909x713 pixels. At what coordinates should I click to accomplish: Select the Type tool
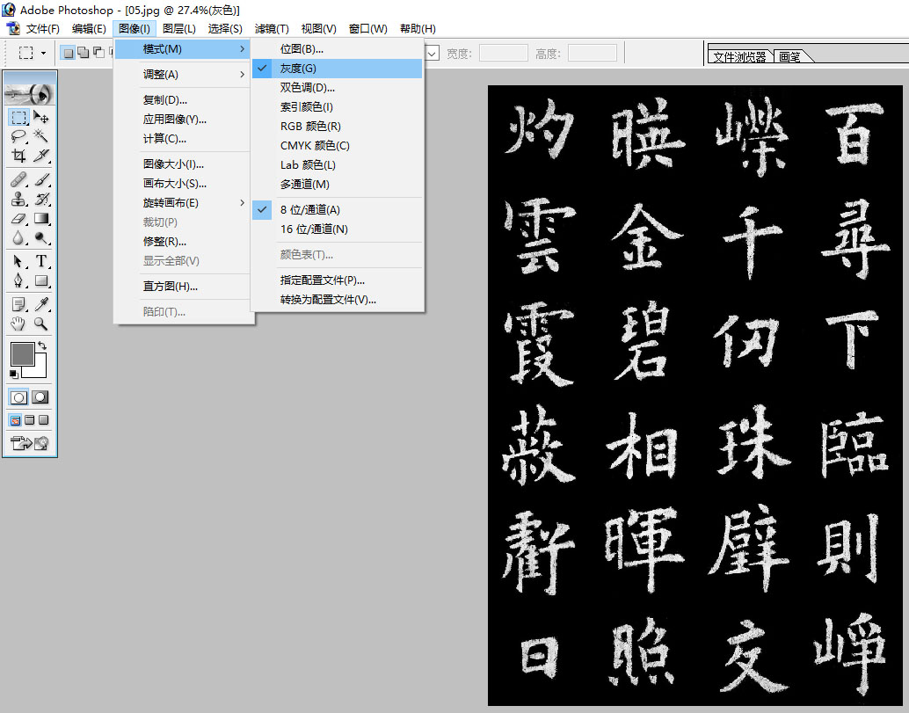pyautogui.click(x=41, y=262)
